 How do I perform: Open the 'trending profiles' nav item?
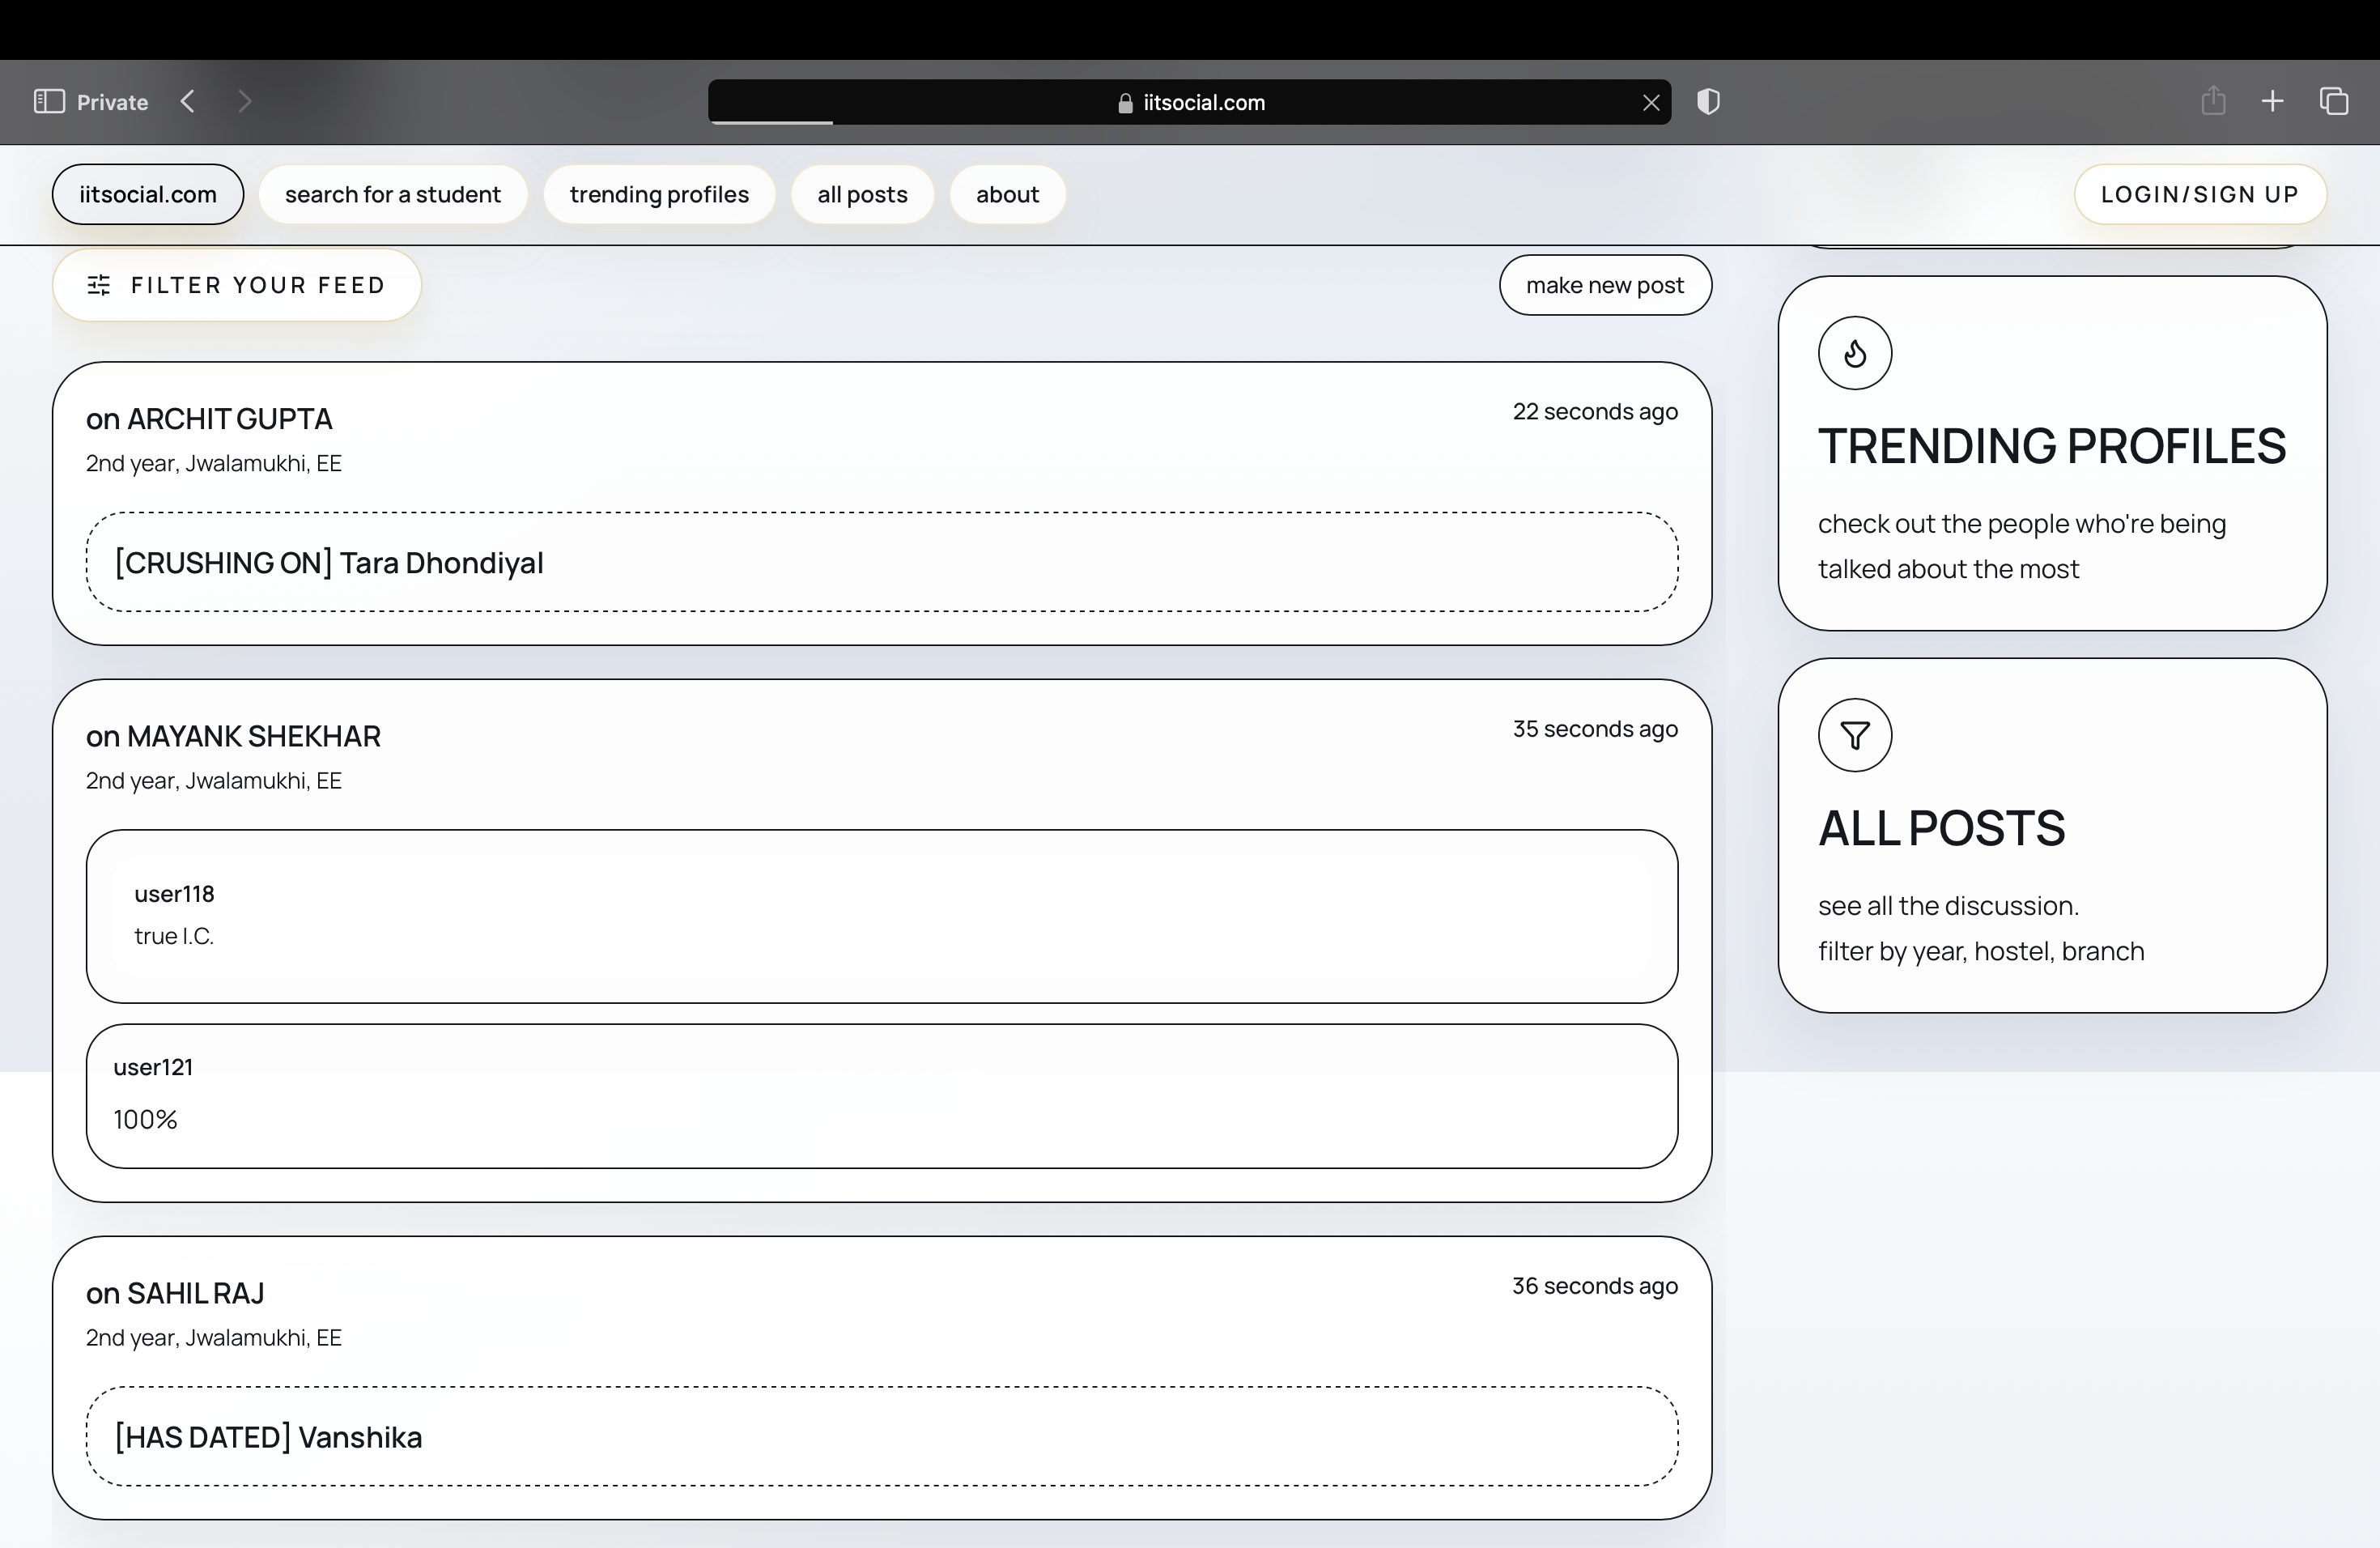tap(659, 194)
